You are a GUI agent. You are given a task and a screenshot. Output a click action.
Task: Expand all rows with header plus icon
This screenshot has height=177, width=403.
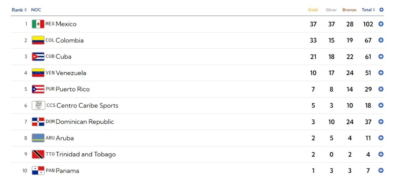381,10
